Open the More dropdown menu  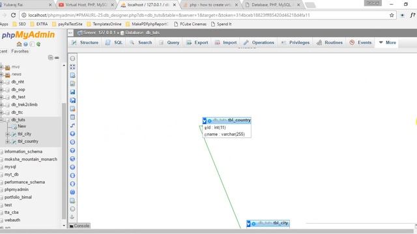click(x=388, y=42)
